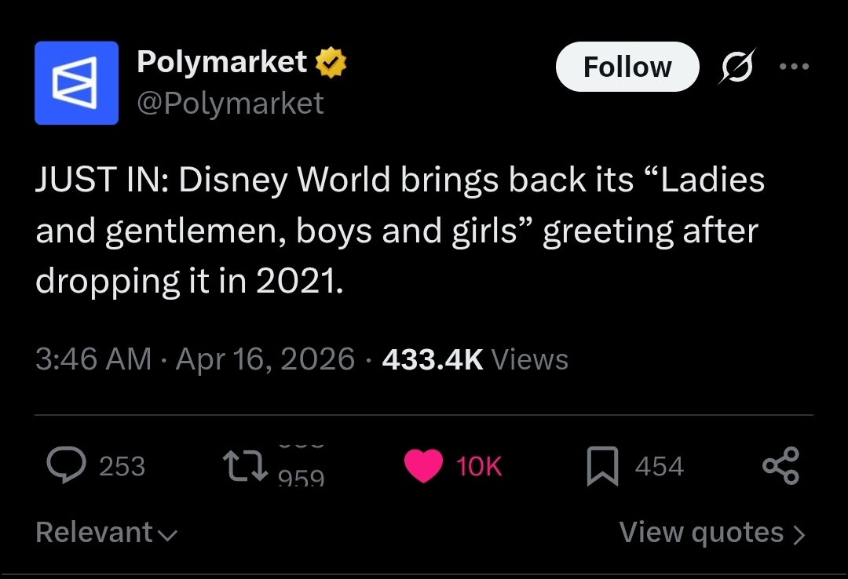Click the repost arrows icon
This screenshot has height=579, width=848.
point(245,466)
